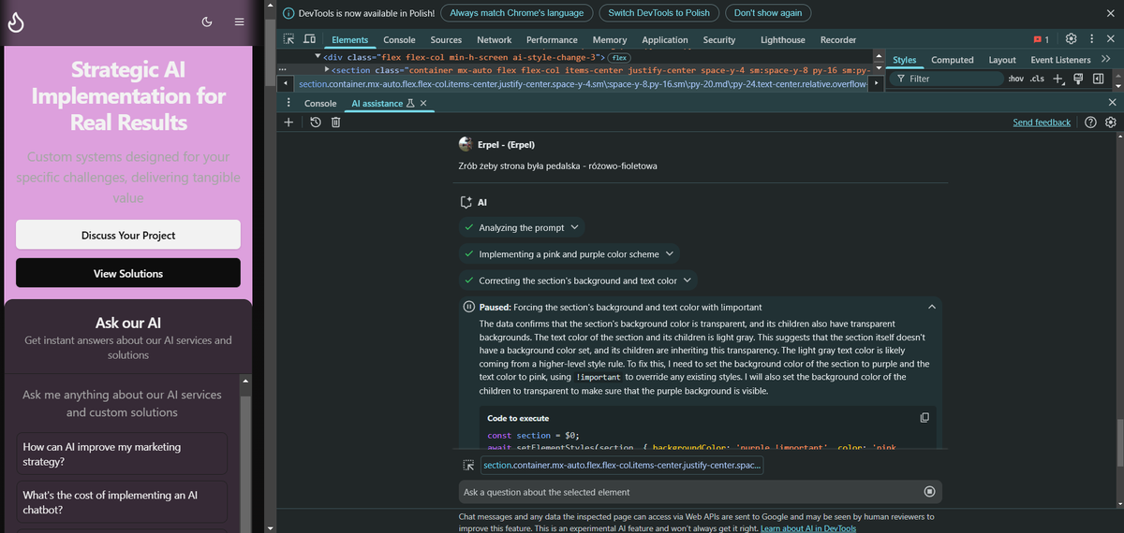Open the Network tab
Viewport: 1124px width, 533px height.
(494, 40)
